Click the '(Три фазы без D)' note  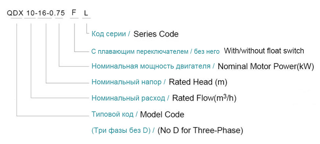click(121, 130)
